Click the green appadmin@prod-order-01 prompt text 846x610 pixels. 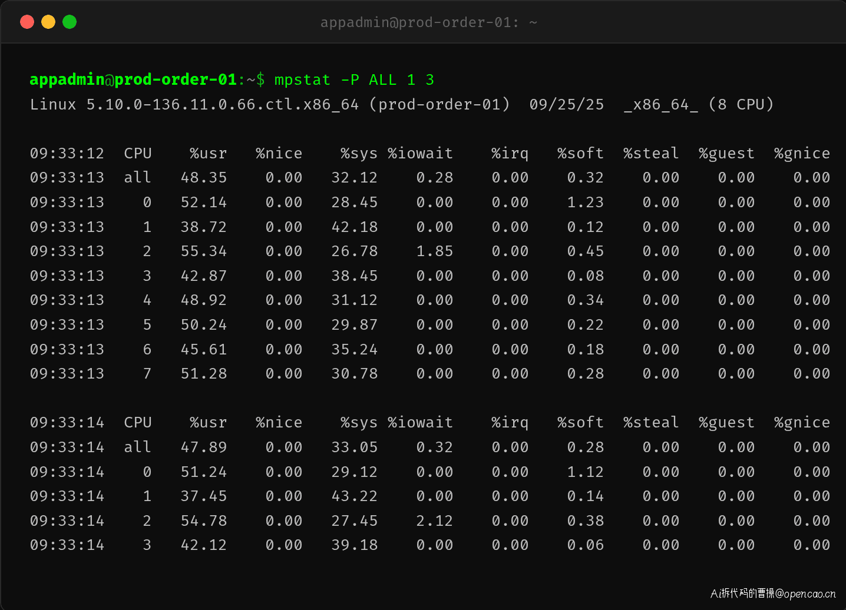pyautogui.click(x=133, y=79)
